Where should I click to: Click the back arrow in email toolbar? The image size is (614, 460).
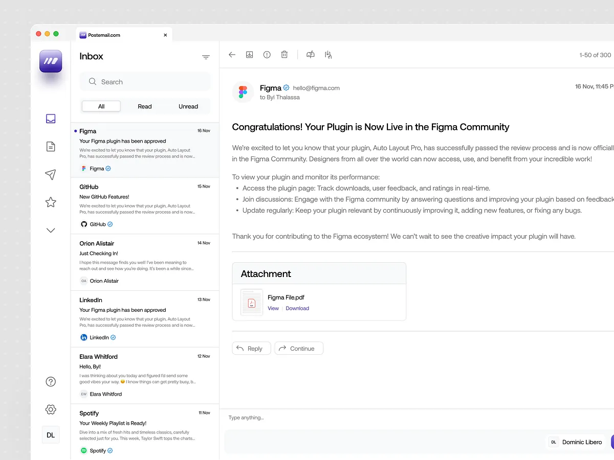tap(232, 55)
